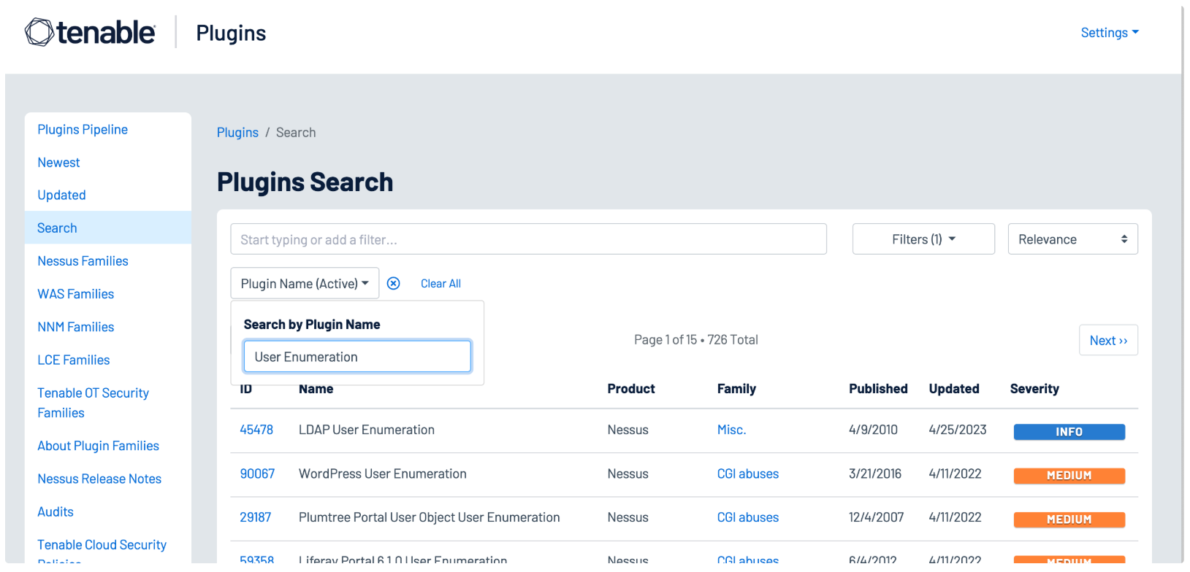Open Nessus Families in the sidebar
The height and width of the screenshot is (572, 1190).
(x=83, y=261)
